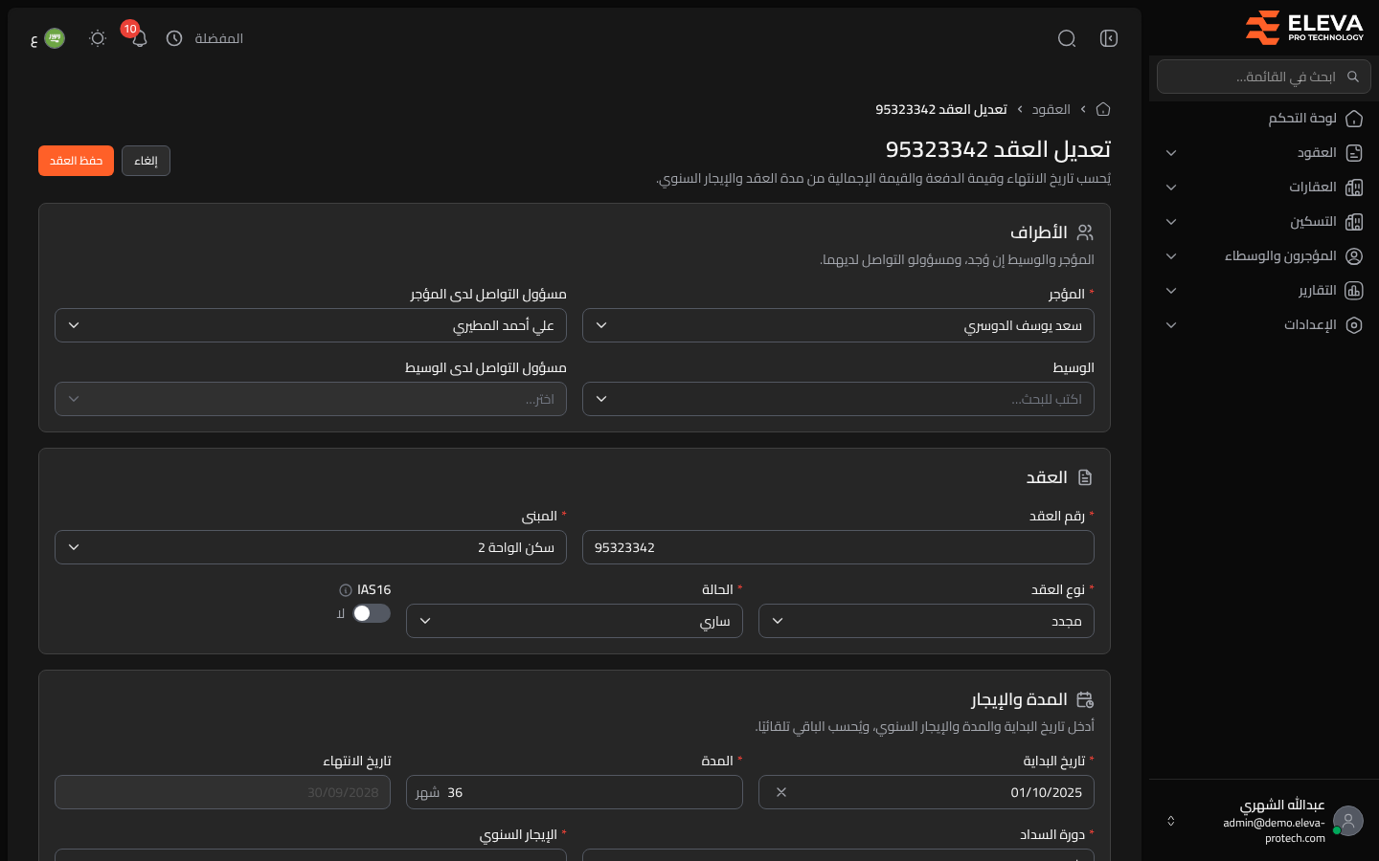The image size is (1379, 861).
Task: Show the IAS16 info tooltip icon
Action: 346,590
